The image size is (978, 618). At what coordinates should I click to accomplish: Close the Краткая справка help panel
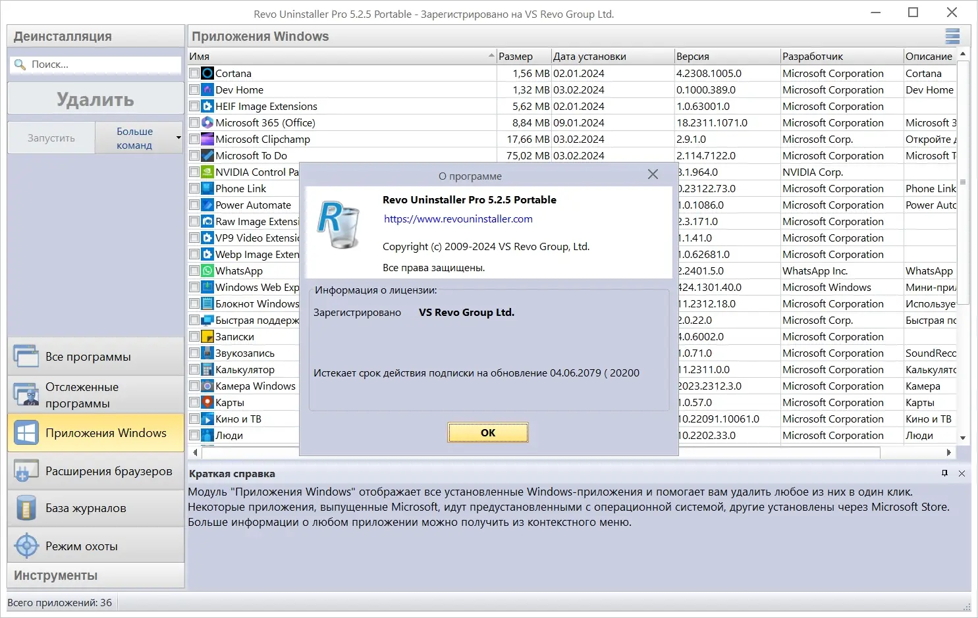point(962,473)
